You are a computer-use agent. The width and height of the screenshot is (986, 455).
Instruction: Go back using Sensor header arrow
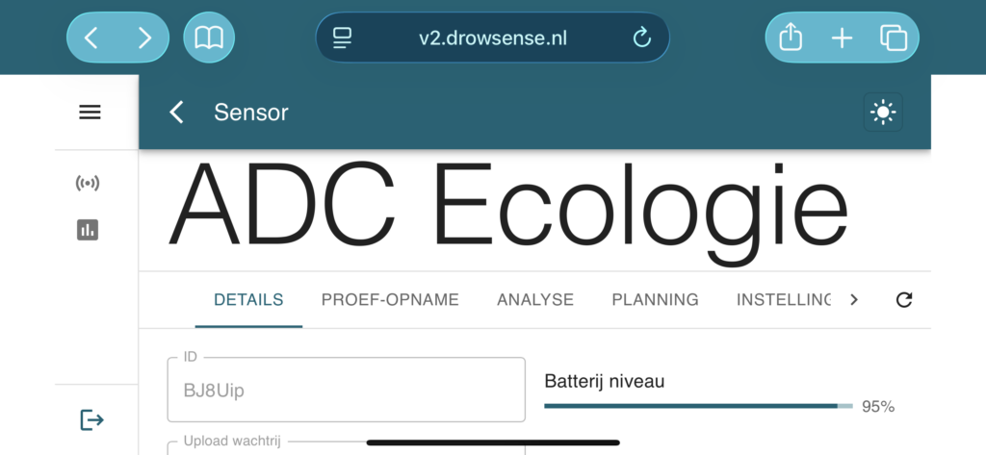177,113
